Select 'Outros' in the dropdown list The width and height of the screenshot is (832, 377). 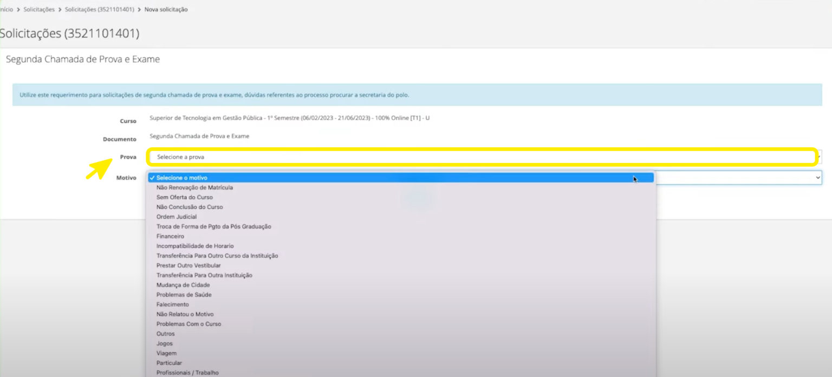(165, 334)
